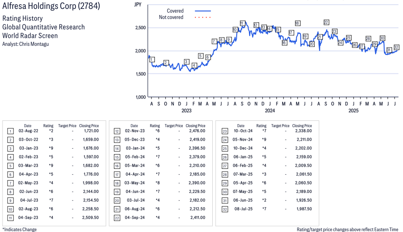Click the boxed number 27 in the third table
403x232 pixels.
[x=224, y=166]
